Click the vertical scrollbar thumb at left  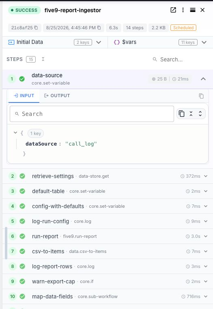[6, 243]
